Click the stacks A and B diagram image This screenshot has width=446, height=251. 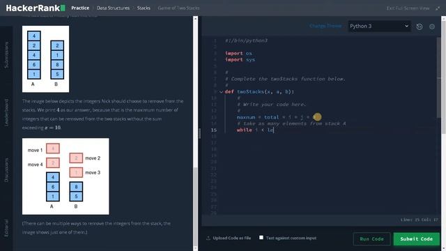45,59
